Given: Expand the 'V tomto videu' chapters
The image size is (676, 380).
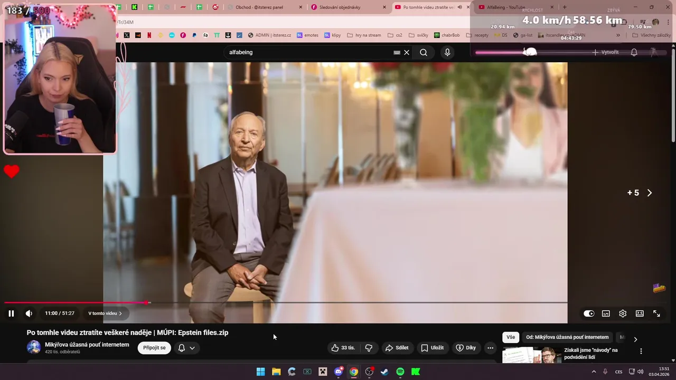Looking at the screenshot, I should pos(105,313).
